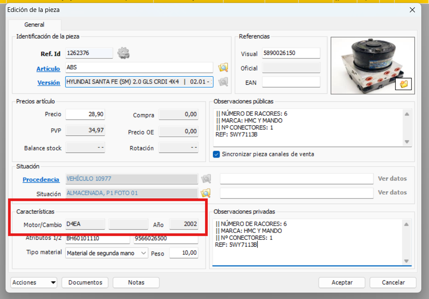Click Ver datos next to Procedencia
The width and height of the screenshot is (429, 299).
pyautogui.click(x=392, y=178)
